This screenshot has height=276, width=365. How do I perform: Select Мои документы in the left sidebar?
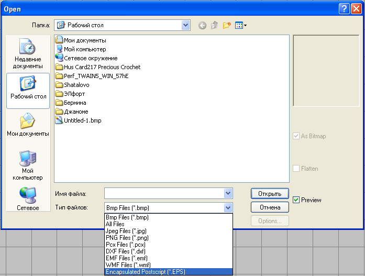[28, 125]
